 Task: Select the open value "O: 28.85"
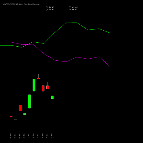point(50,10)
